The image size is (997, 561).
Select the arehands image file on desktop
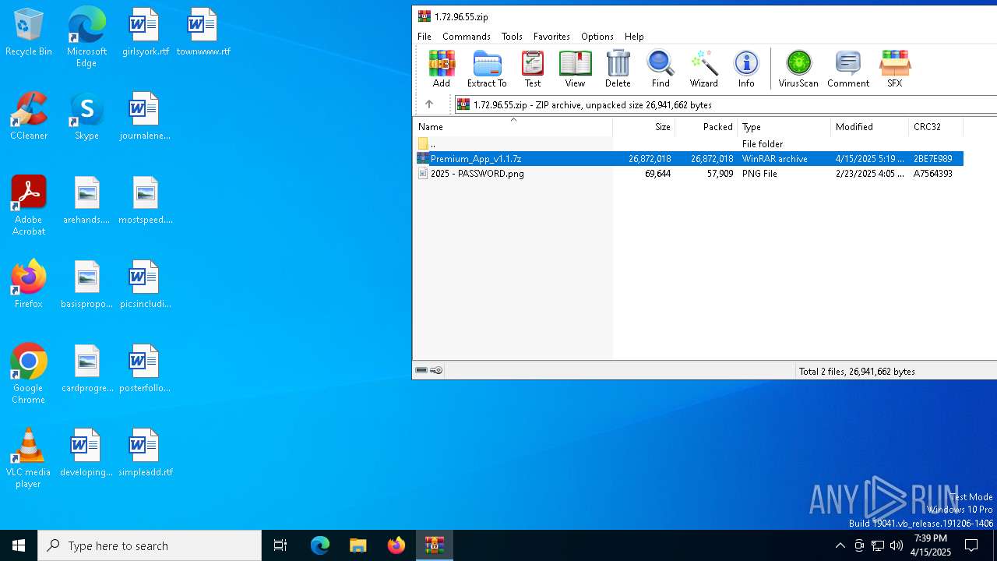(86, 200)
